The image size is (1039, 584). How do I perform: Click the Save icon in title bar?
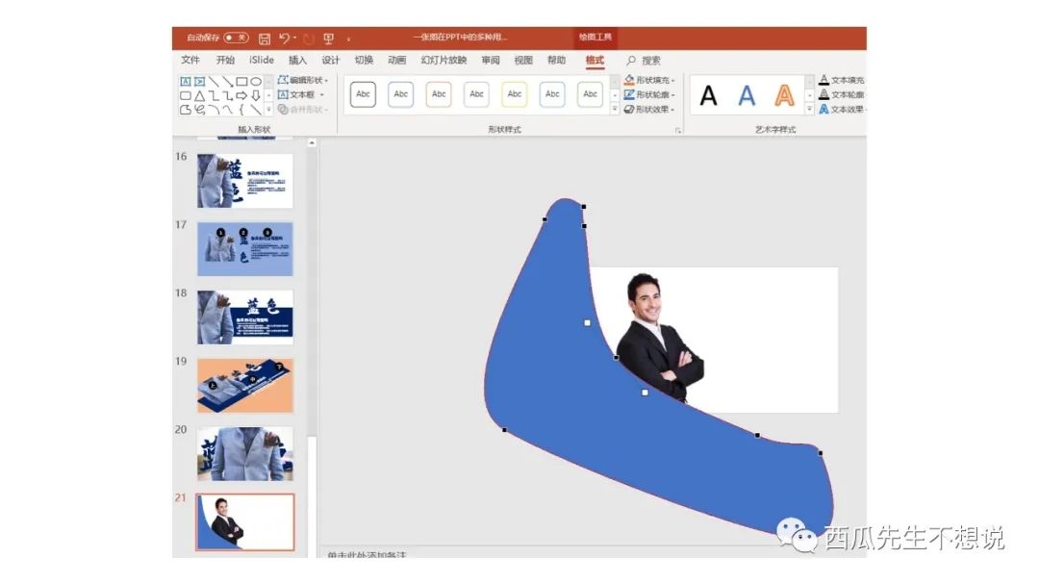265,39
